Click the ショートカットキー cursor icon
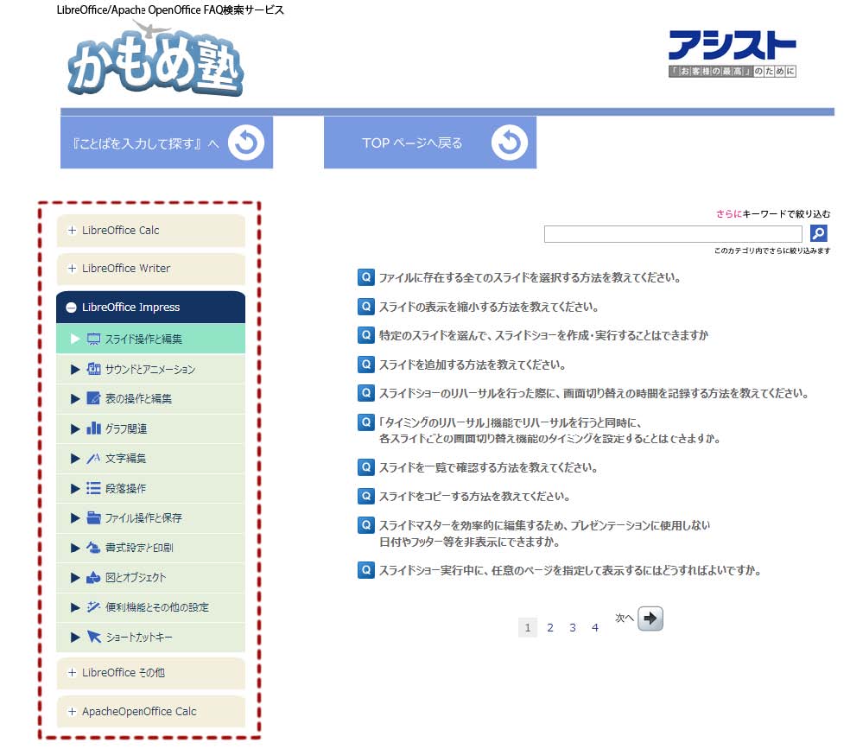This screenshot has width=850, height=755. tap(93, 637)
